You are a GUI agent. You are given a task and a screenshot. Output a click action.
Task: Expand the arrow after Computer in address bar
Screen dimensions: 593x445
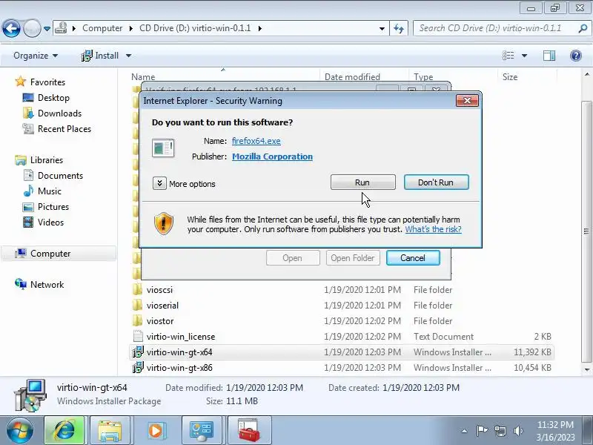[131, 28]
